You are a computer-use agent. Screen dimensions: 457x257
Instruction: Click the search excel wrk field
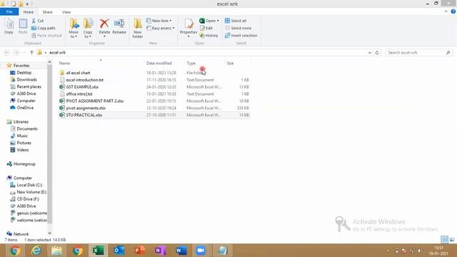click(x=419, y=52)
